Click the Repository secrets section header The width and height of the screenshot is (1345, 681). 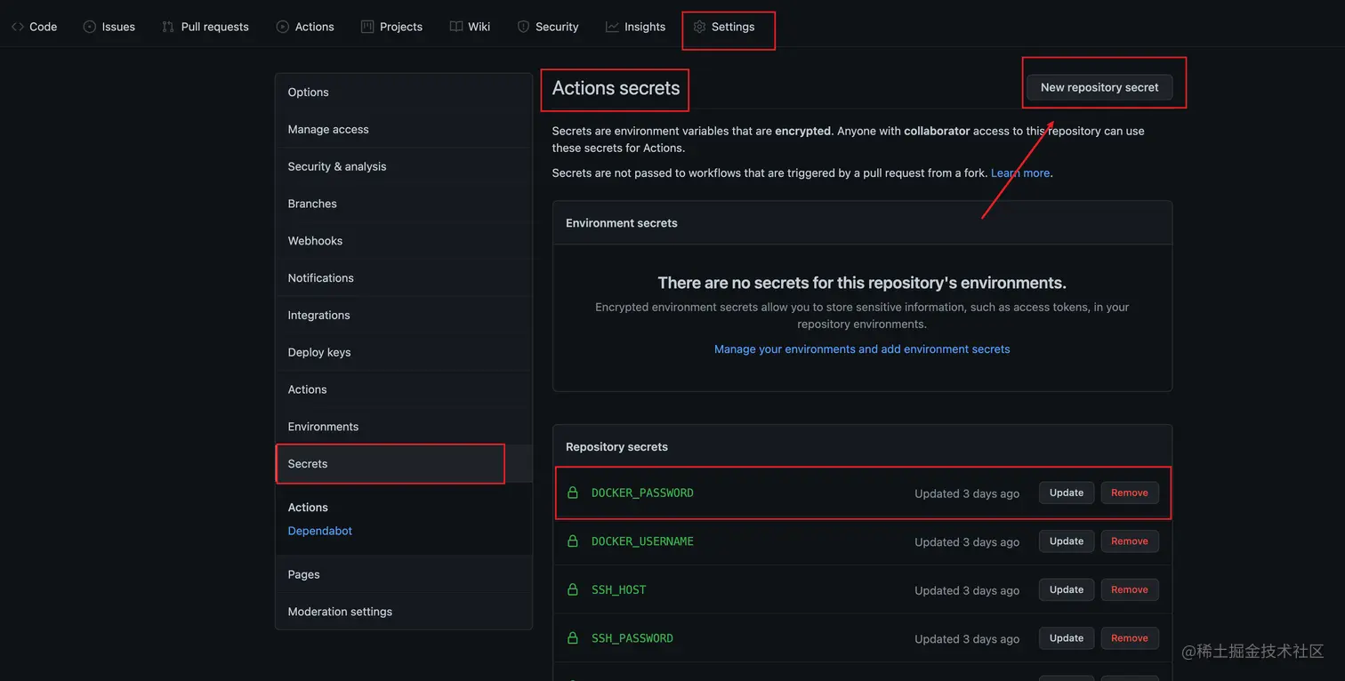click(x=616, y=446)
